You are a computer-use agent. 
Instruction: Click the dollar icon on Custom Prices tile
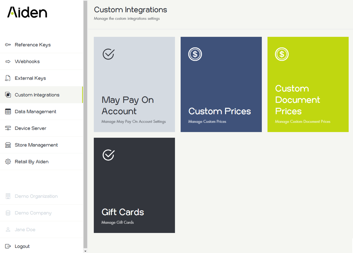click(195, 54)
